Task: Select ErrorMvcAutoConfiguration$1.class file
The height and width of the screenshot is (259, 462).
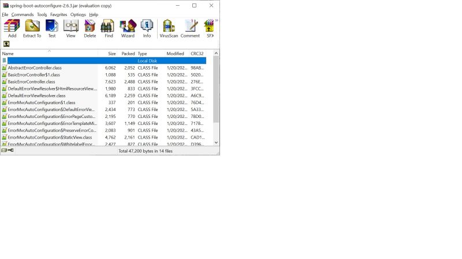Action: pyautogui.click(x=104, y=102)
